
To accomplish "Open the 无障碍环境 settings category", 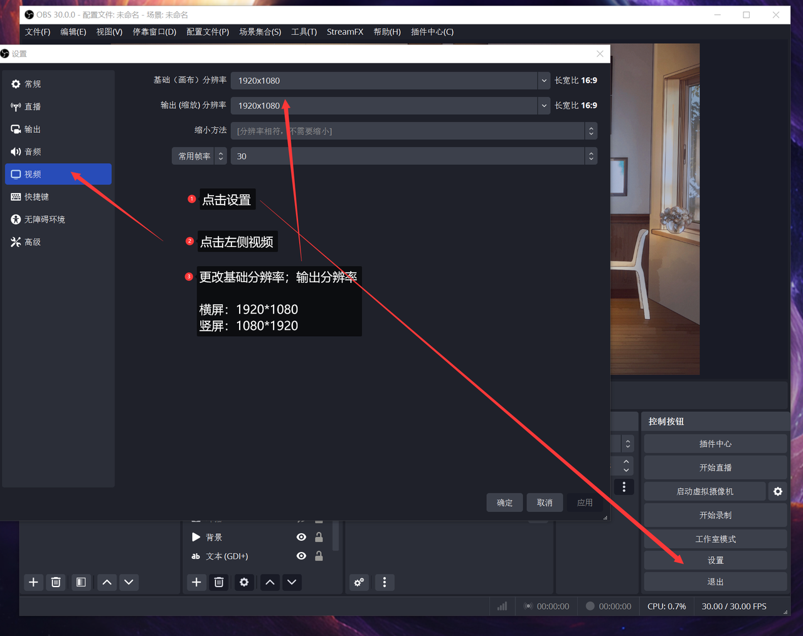I will pyautogui.click(x=58, y=220).
